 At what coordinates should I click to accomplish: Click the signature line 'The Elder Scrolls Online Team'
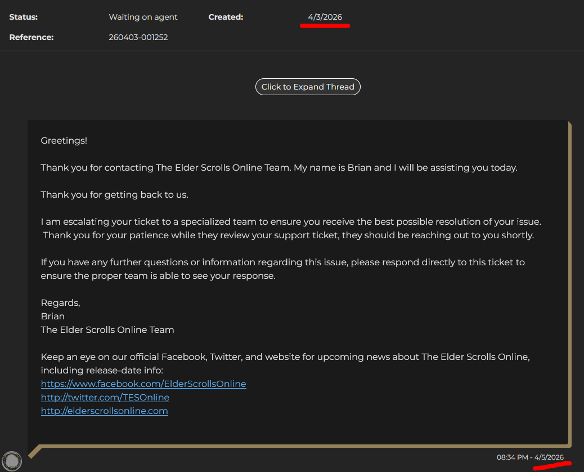coord(107,329)
